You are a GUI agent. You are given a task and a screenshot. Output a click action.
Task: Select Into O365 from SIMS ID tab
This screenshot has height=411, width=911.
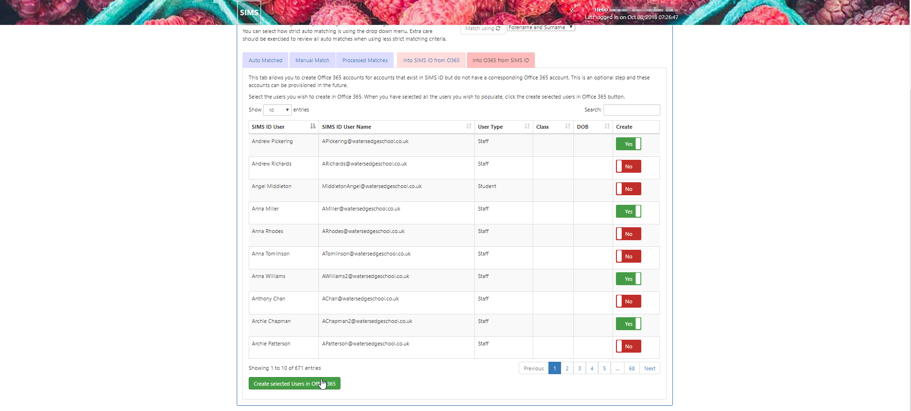[x=501, y=60]
